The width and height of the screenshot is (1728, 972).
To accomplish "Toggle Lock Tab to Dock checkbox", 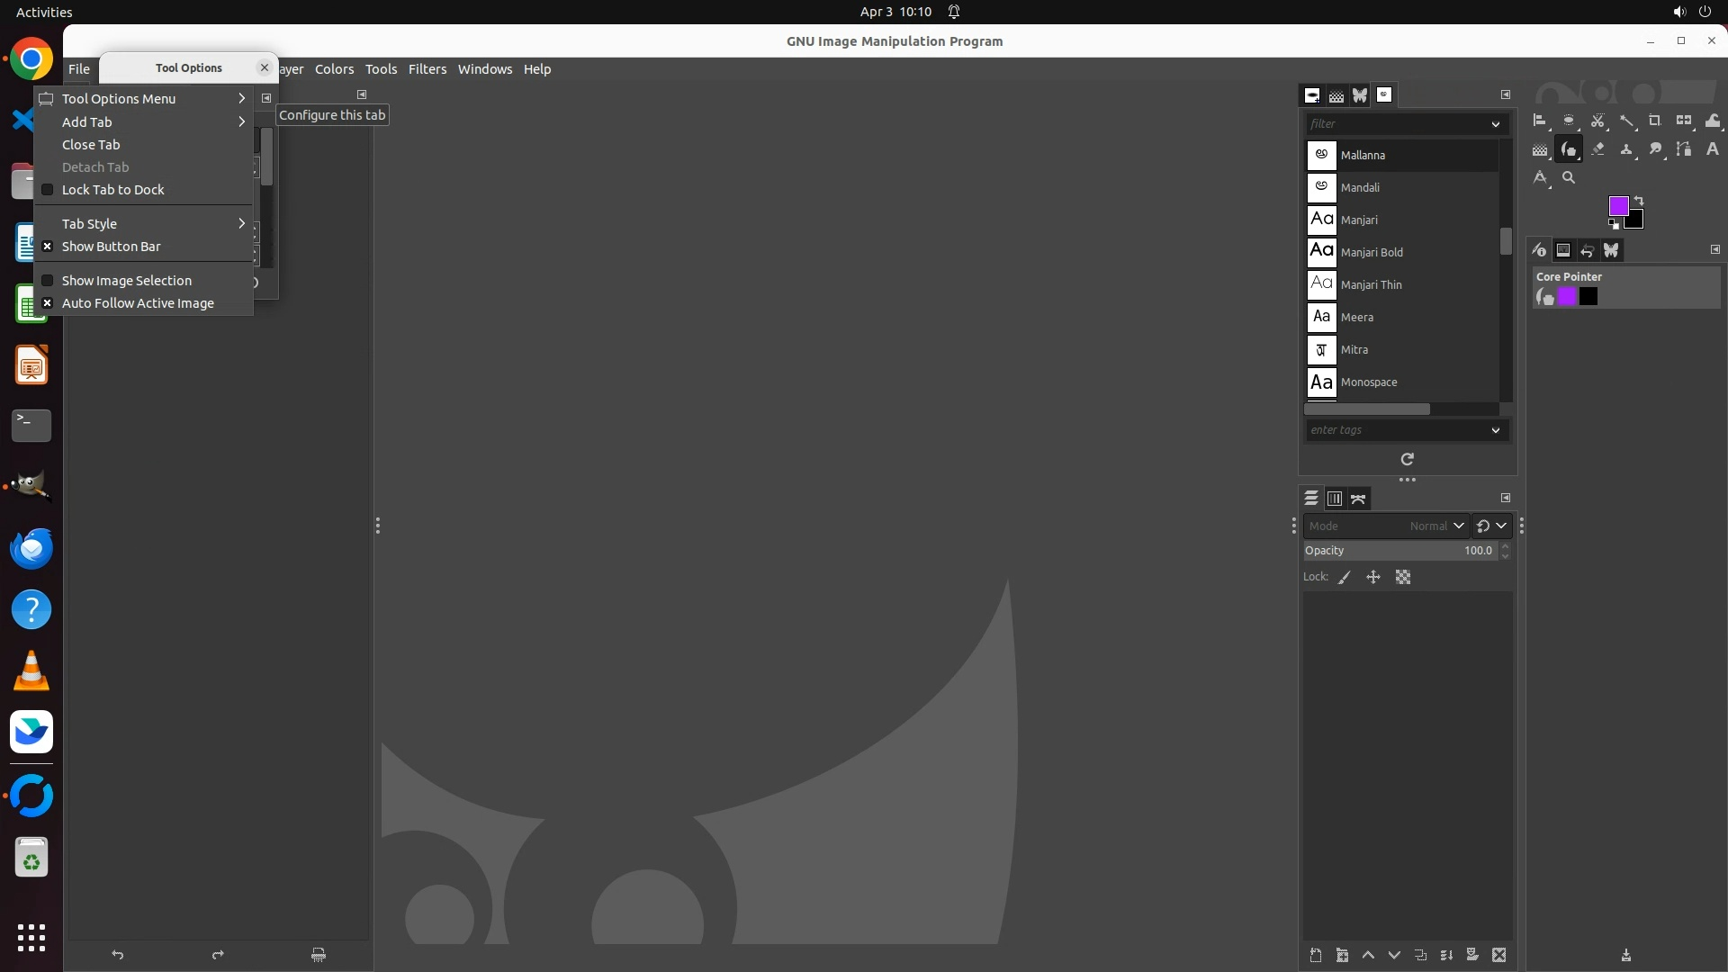I will (48, 190).
